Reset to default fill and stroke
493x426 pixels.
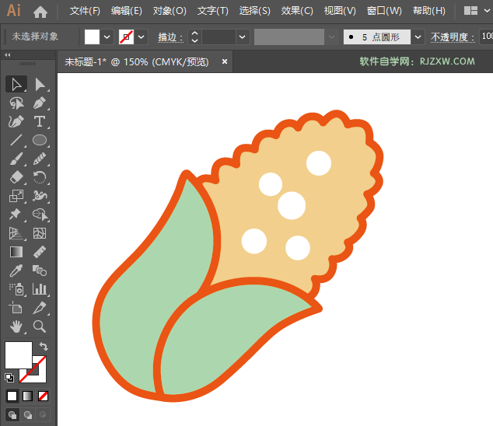click(x=9, y=378)
